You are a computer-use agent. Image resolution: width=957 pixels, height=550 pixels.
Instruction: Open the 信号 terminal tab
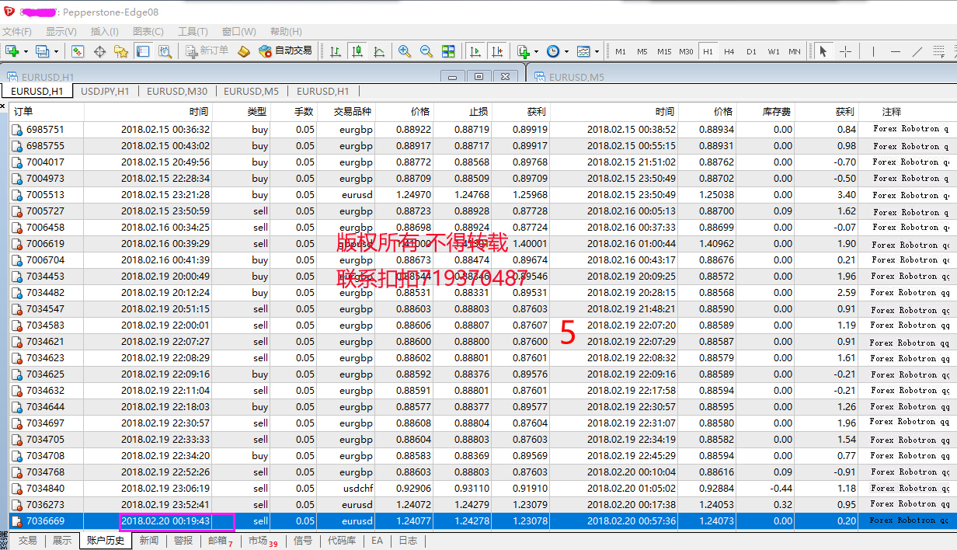pyautogui.click(x=304, y=541)
